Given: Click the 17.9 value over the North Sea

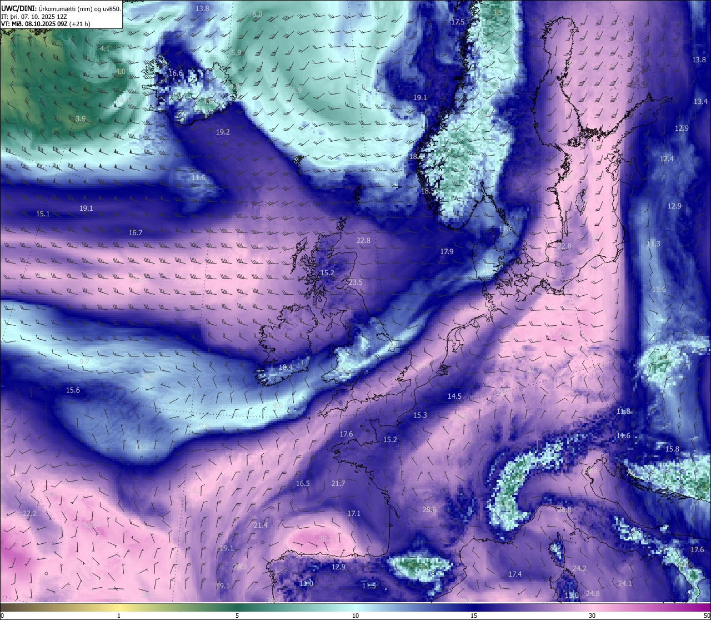Looking at the screenshot, I should pyautogui.click(x=447, y=251).
